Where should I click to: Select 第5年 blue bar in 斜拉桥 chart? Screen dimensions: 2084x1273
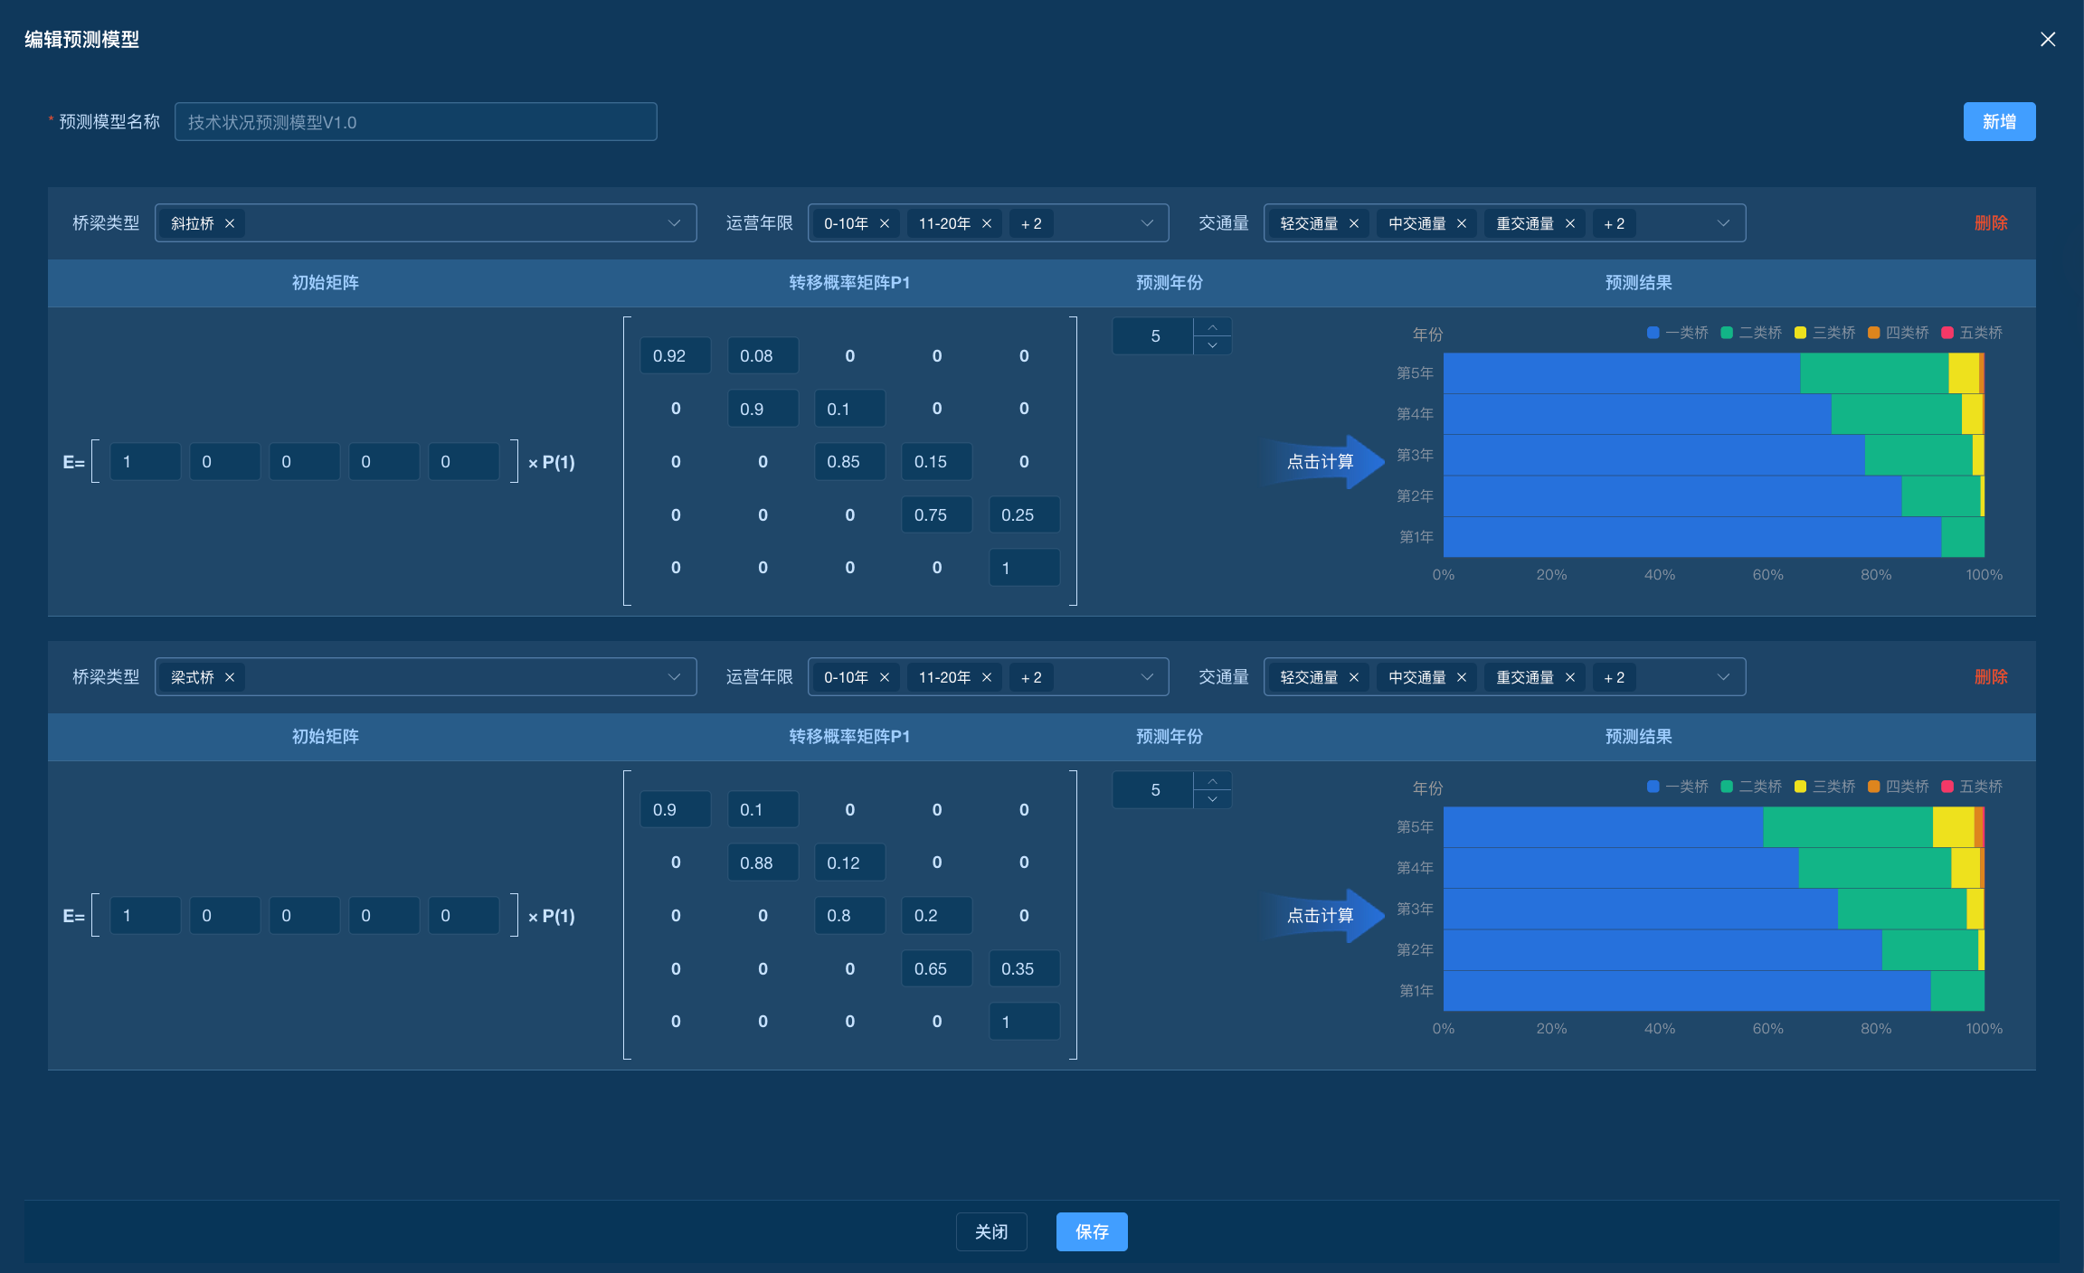[x=1622, y=373]
